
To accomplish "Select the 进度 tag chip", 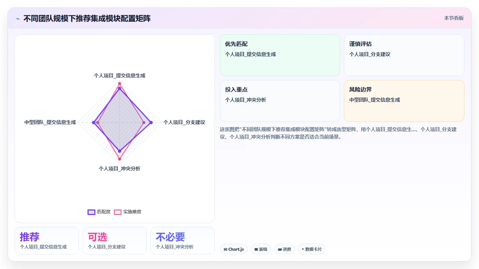I will coord(284,249).
